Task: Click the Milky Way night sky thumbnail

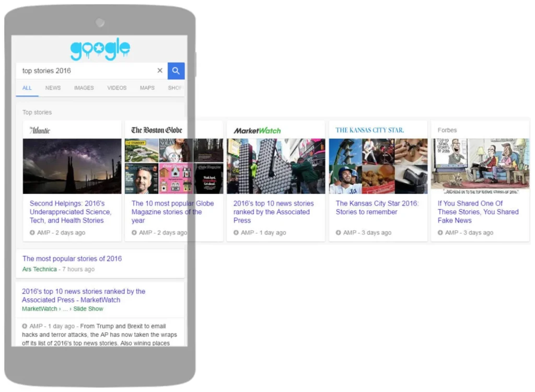Action: [72, 166]
